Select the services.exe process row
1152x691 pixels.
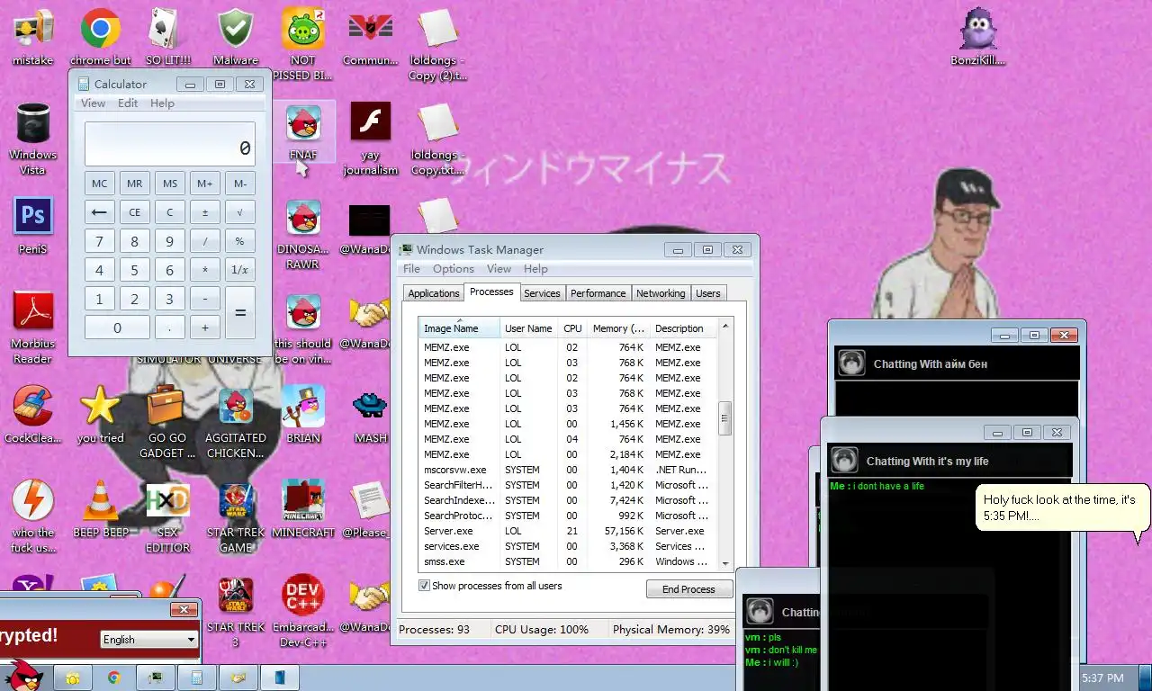[x=567, y=546]
